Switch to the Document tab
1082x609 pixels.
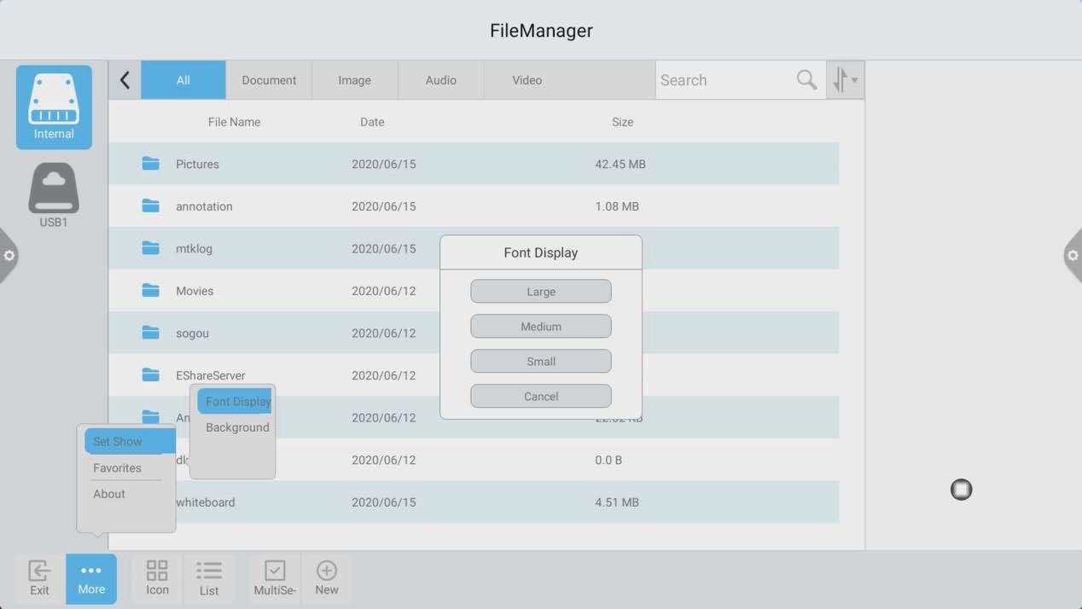click(x=269, y=80)
